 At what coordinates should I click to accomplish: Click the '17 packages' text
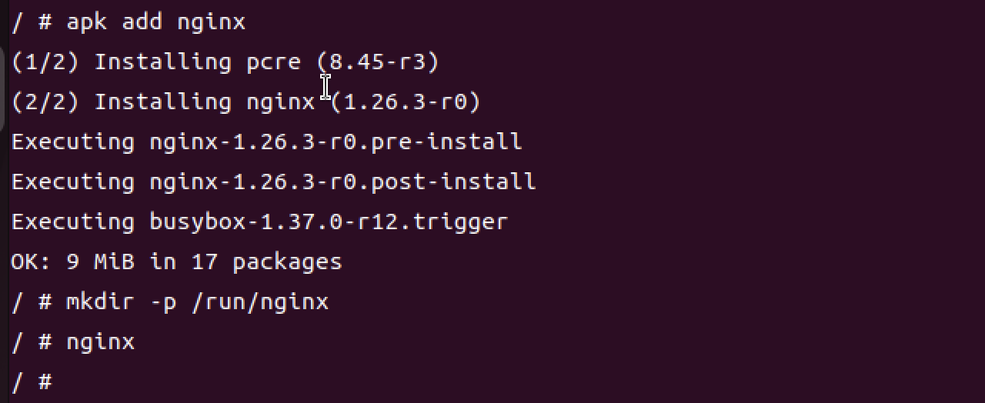[x=266, y=262]
